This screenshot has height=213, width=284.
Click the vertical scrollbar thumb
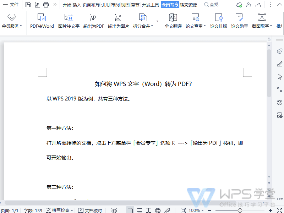[x=269, y=73]
